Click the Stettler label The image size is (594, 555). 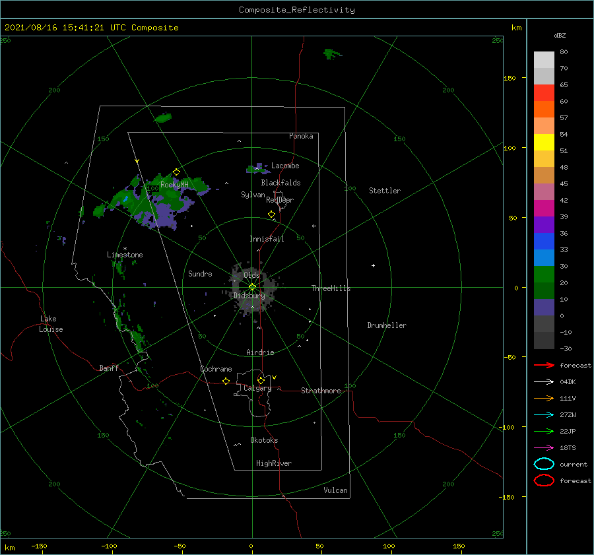point(385,191)
